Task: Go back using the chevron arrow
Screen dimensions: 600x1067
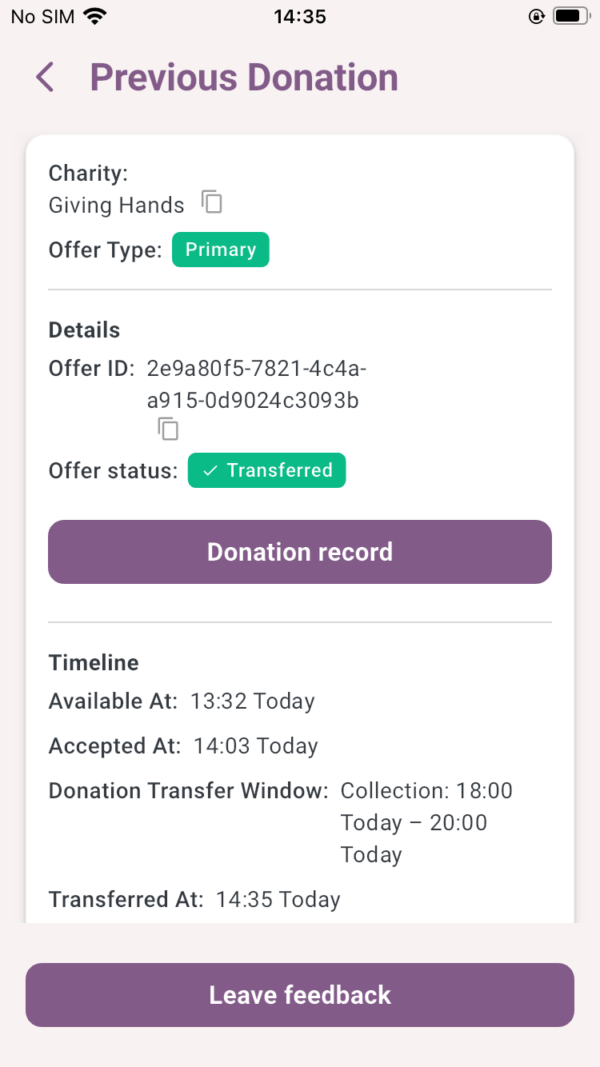Action: point(46,78)
